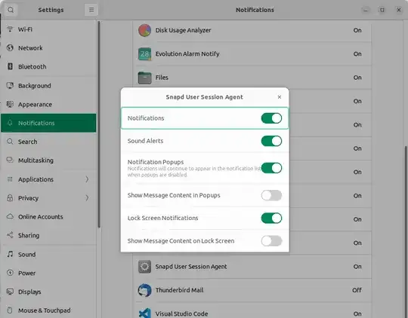Expand the Applications chevron in sidebar

[x=87, y=179]
